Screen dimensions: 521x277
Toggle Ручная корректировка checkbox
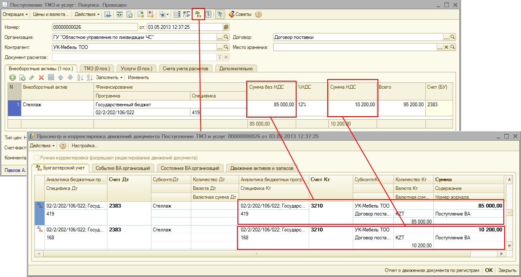[36, 158]
